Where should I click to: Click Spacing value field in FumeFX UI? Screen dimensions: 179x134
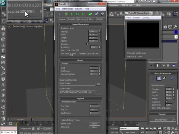coord(93,31)
